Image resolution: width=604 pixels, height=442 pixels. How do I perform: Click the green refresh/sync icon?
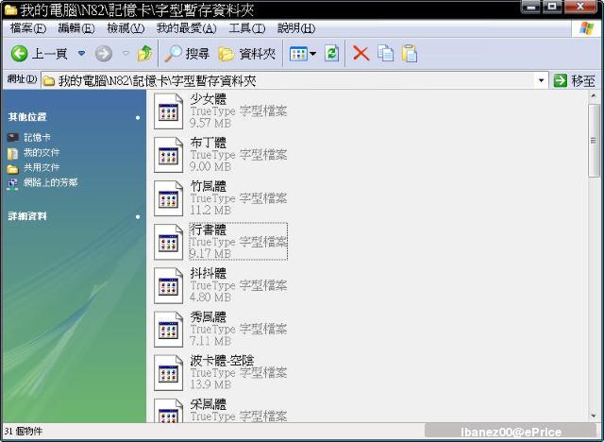click(x=331, y=54)
